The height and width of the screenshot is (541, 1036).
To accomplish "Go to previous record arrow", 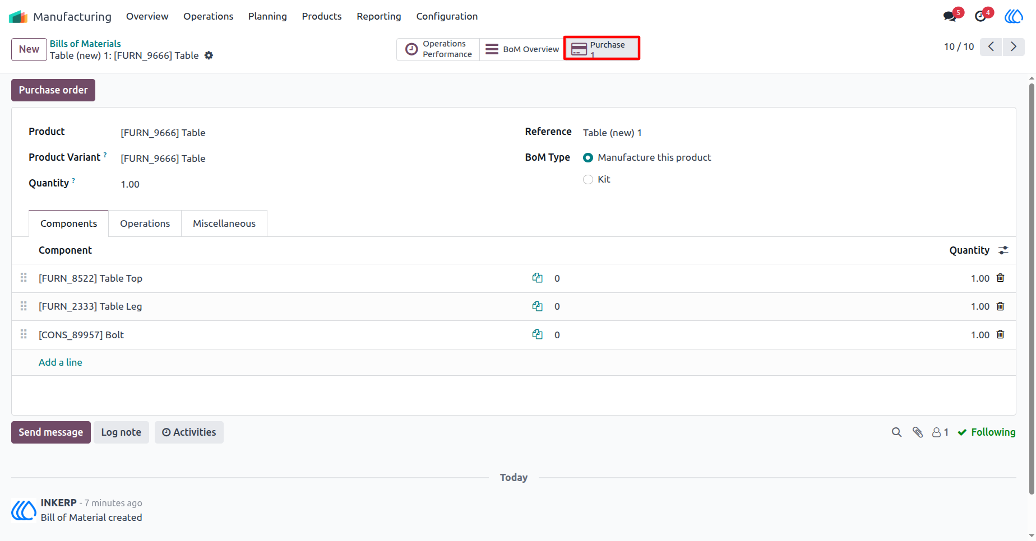I will click(x=991, y=46).
